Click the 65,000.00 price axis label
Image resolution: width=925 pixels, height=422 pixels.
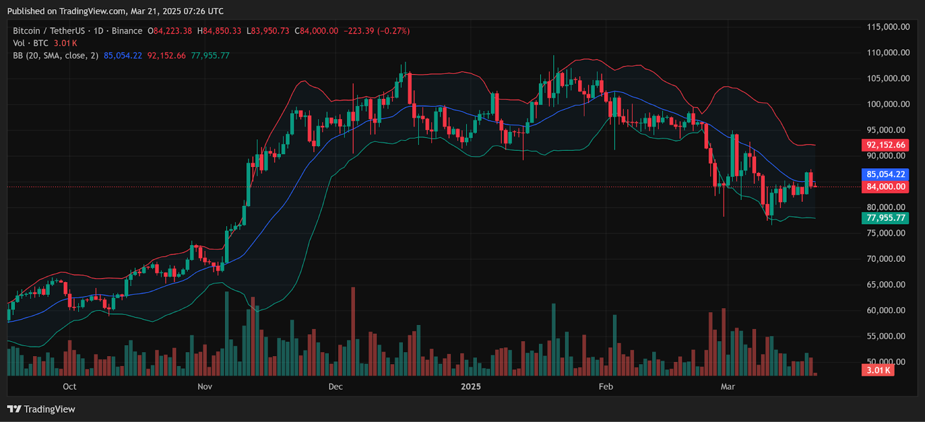(x=886, y=284)
